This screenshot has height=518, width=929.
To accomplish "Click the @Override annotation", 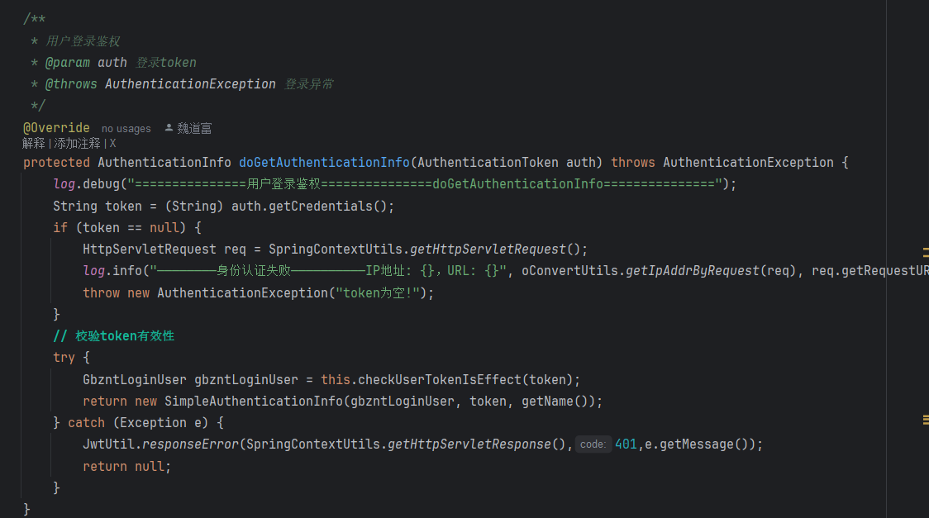I will pyautogui.click(x=56, y=128).
